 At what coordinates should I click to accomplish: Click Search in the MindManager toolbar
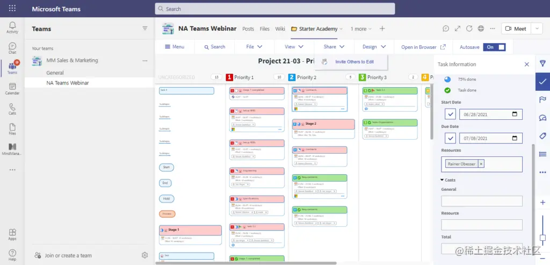[215, 47]
